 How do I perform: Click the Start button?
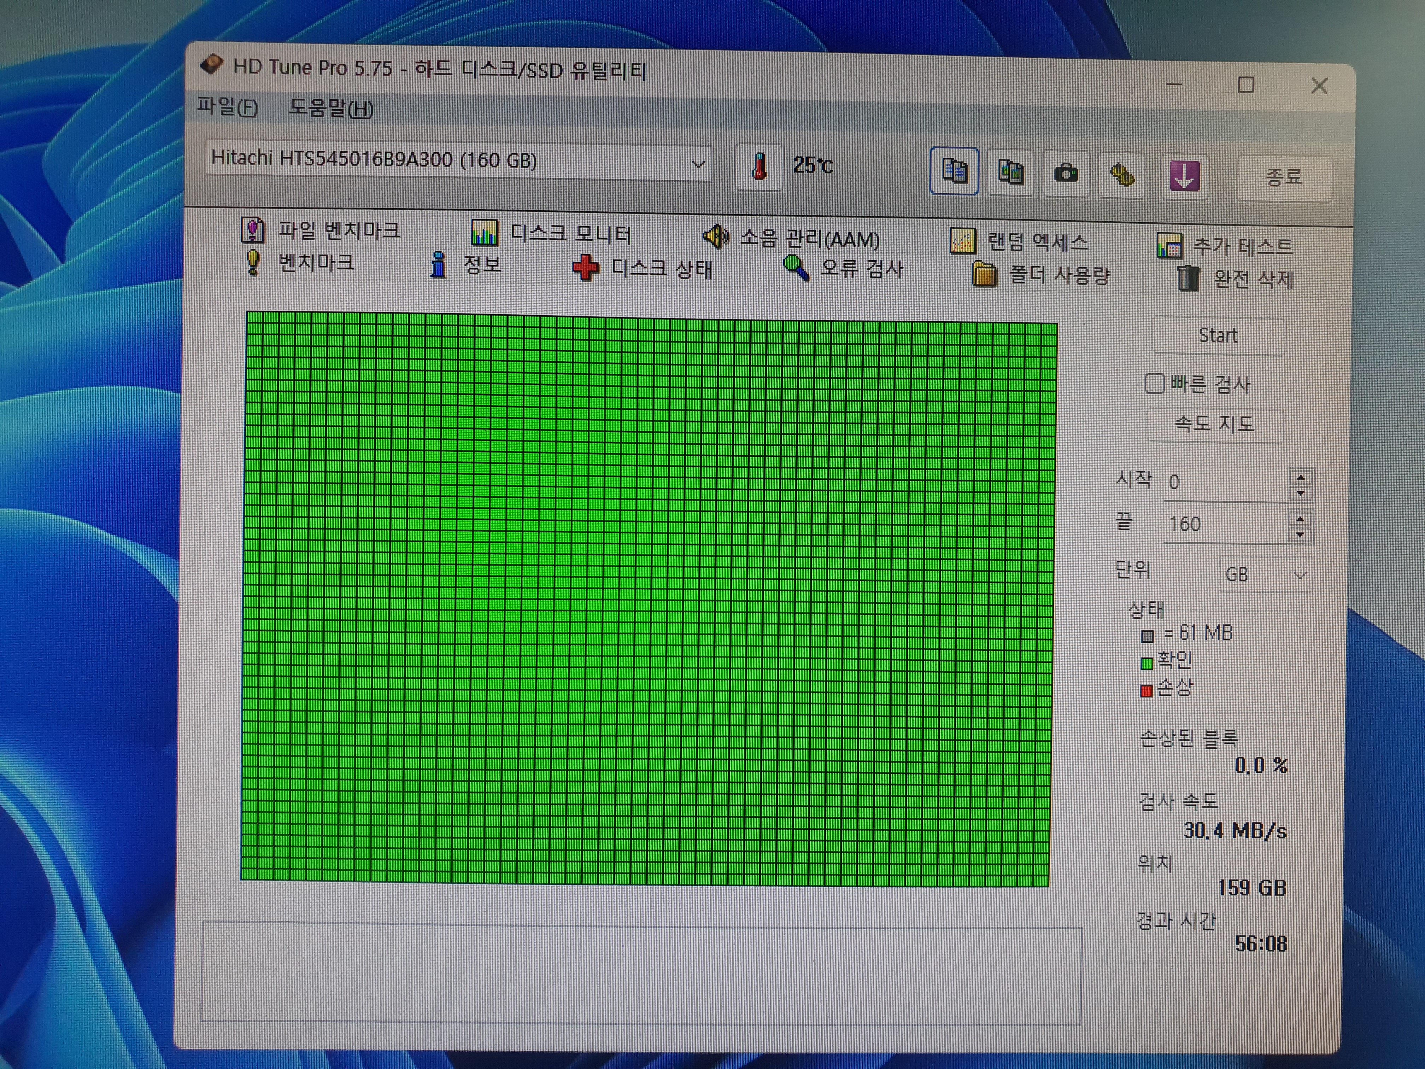click(x=1218, y=336)
